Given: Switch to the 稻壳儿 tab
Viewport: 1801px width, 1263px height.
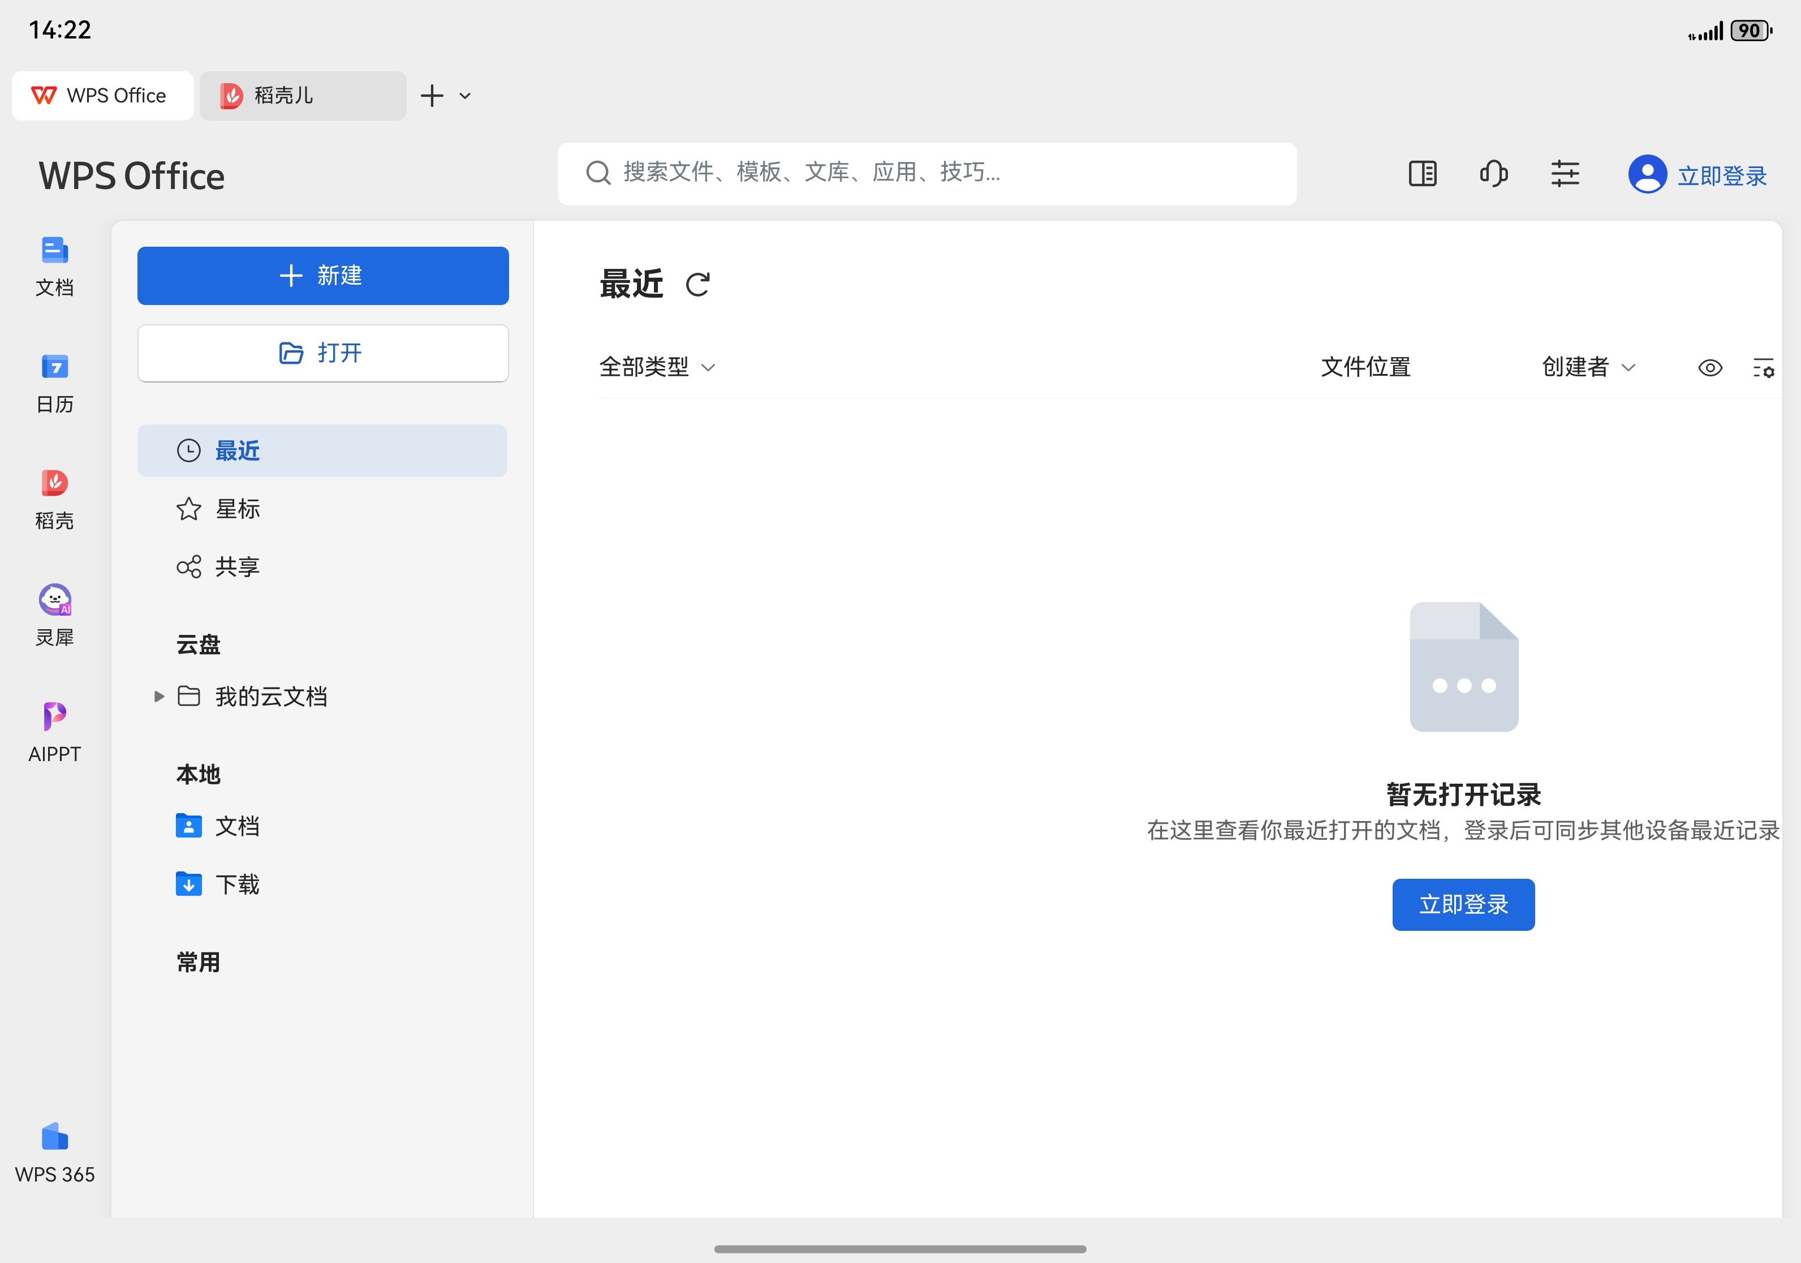Looking at the screenshot, I should tap(303, 96).
